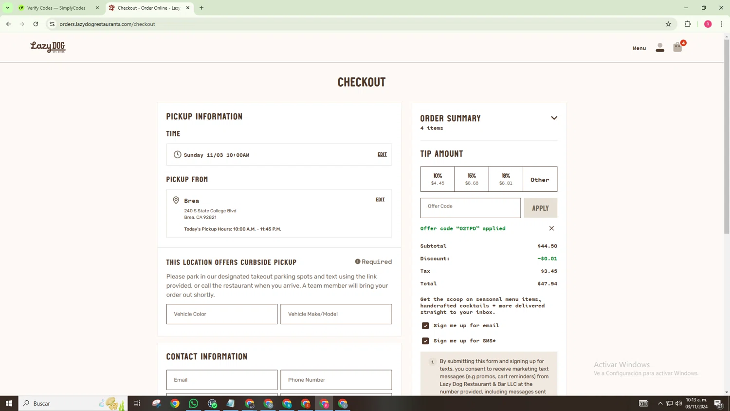Open the Windows Start menu
730x411 pixels.
point(9,403)
